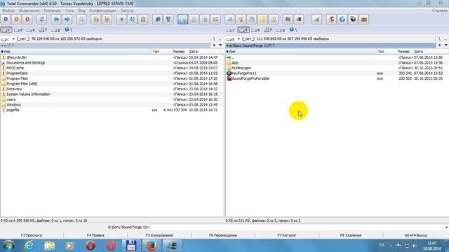Click the blue gear toolbar icon
This screenshot has height=252, width=449.
6,19
